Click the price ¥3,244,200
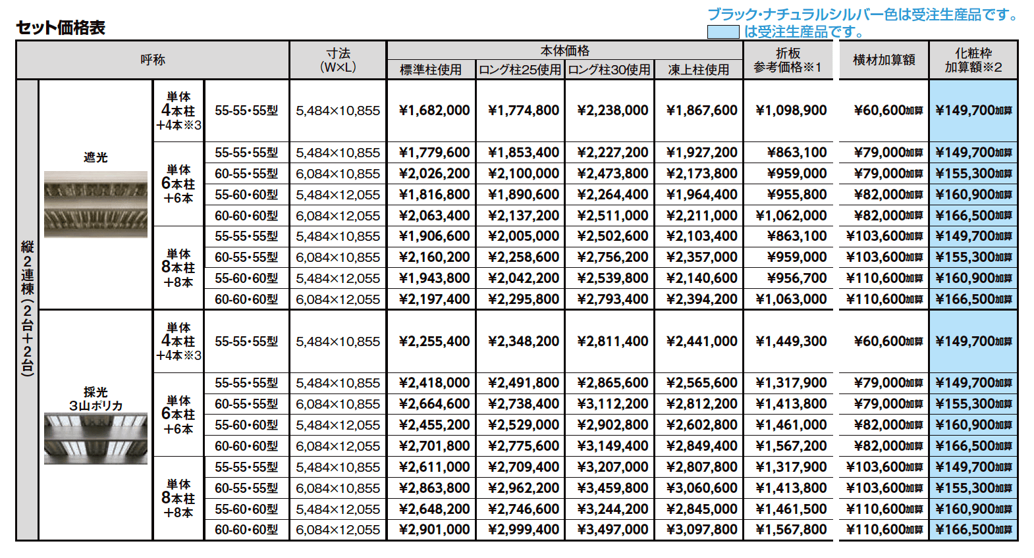 (612, 509)
